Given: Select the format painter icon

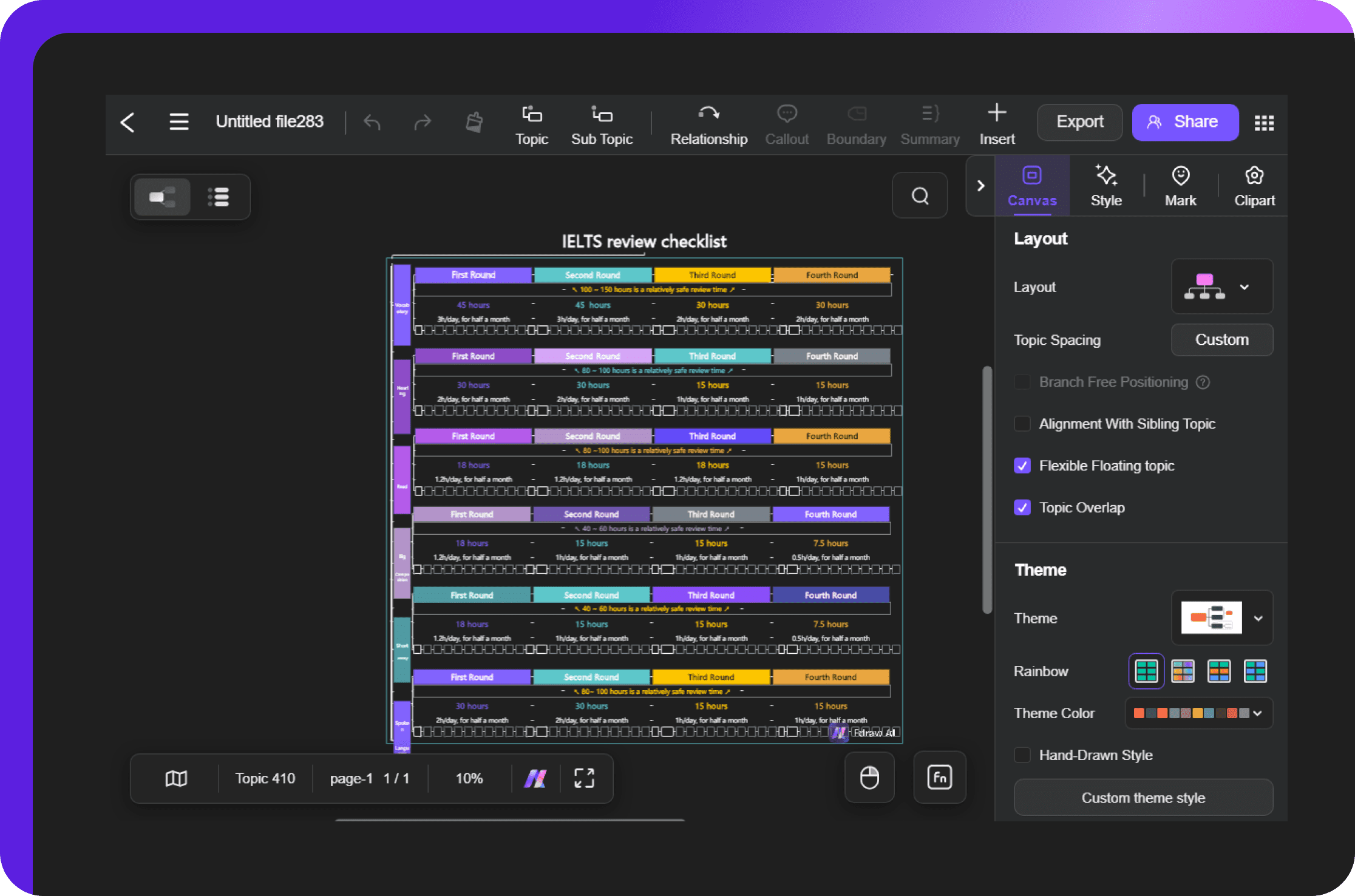Looking at the screenshot, I should click(474, 122).
